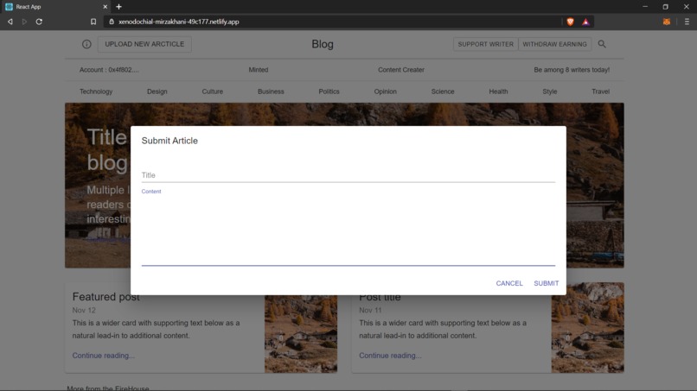Click 'Be among 8 writers today!' text
This screenshot has height=391, width=697.
[572, 70]
